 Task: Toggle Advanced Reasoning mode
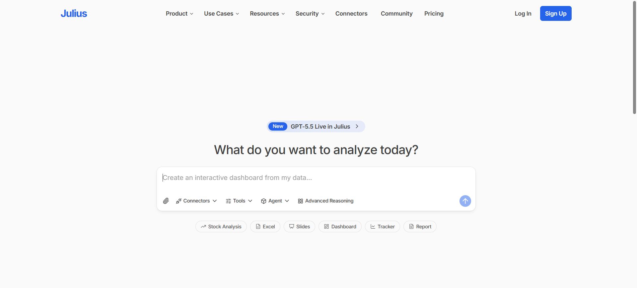325,201
